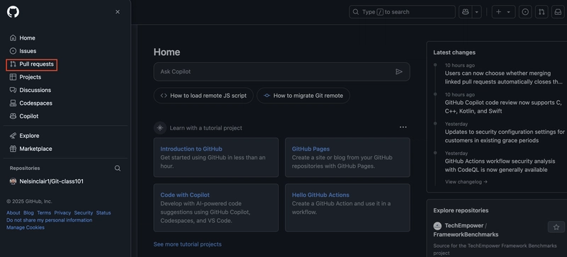Click the GitHub Octocat logo
The image size is (567, 257).
click(13, 12)
